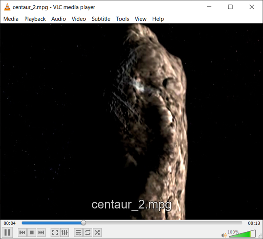The width and height of the screenshot is (263, 239).
Task: Stop the video playback
Action: 32,233
